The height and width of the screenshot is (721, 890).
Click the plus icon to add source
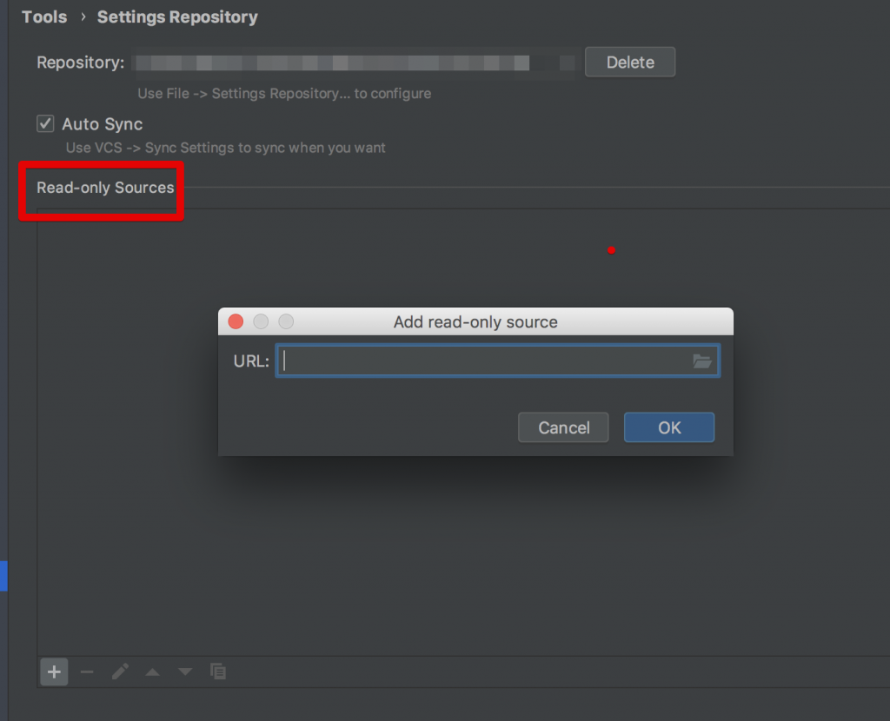(x=54, y=671)
